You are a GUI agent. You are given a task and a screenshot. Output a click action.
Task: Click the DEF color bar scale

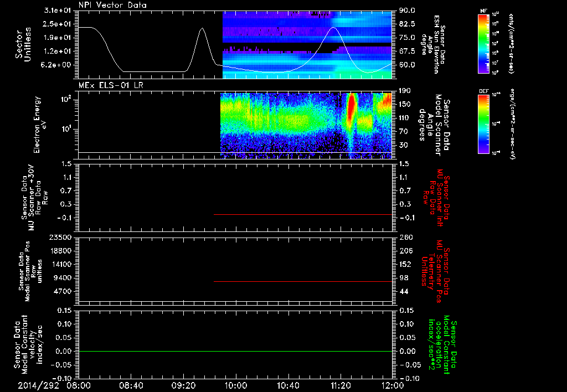point(484,123)
